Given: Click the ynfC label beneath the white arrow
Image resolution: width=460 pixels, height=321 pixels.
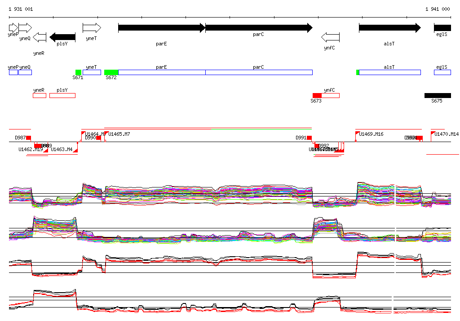Looking at the screenshot, I should (x=329, y=48).
